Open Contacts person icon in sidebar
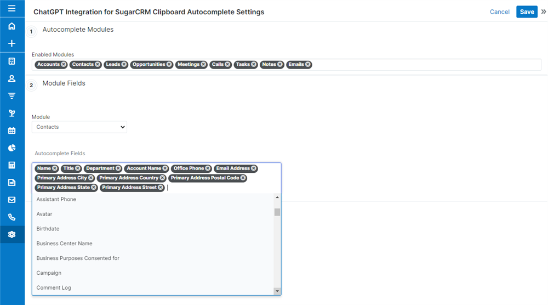 coord(12,78)
